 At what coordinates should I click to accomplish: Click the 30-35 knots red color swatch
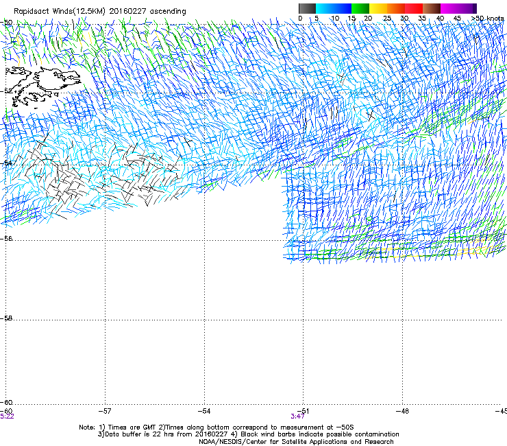click(414, 8)
